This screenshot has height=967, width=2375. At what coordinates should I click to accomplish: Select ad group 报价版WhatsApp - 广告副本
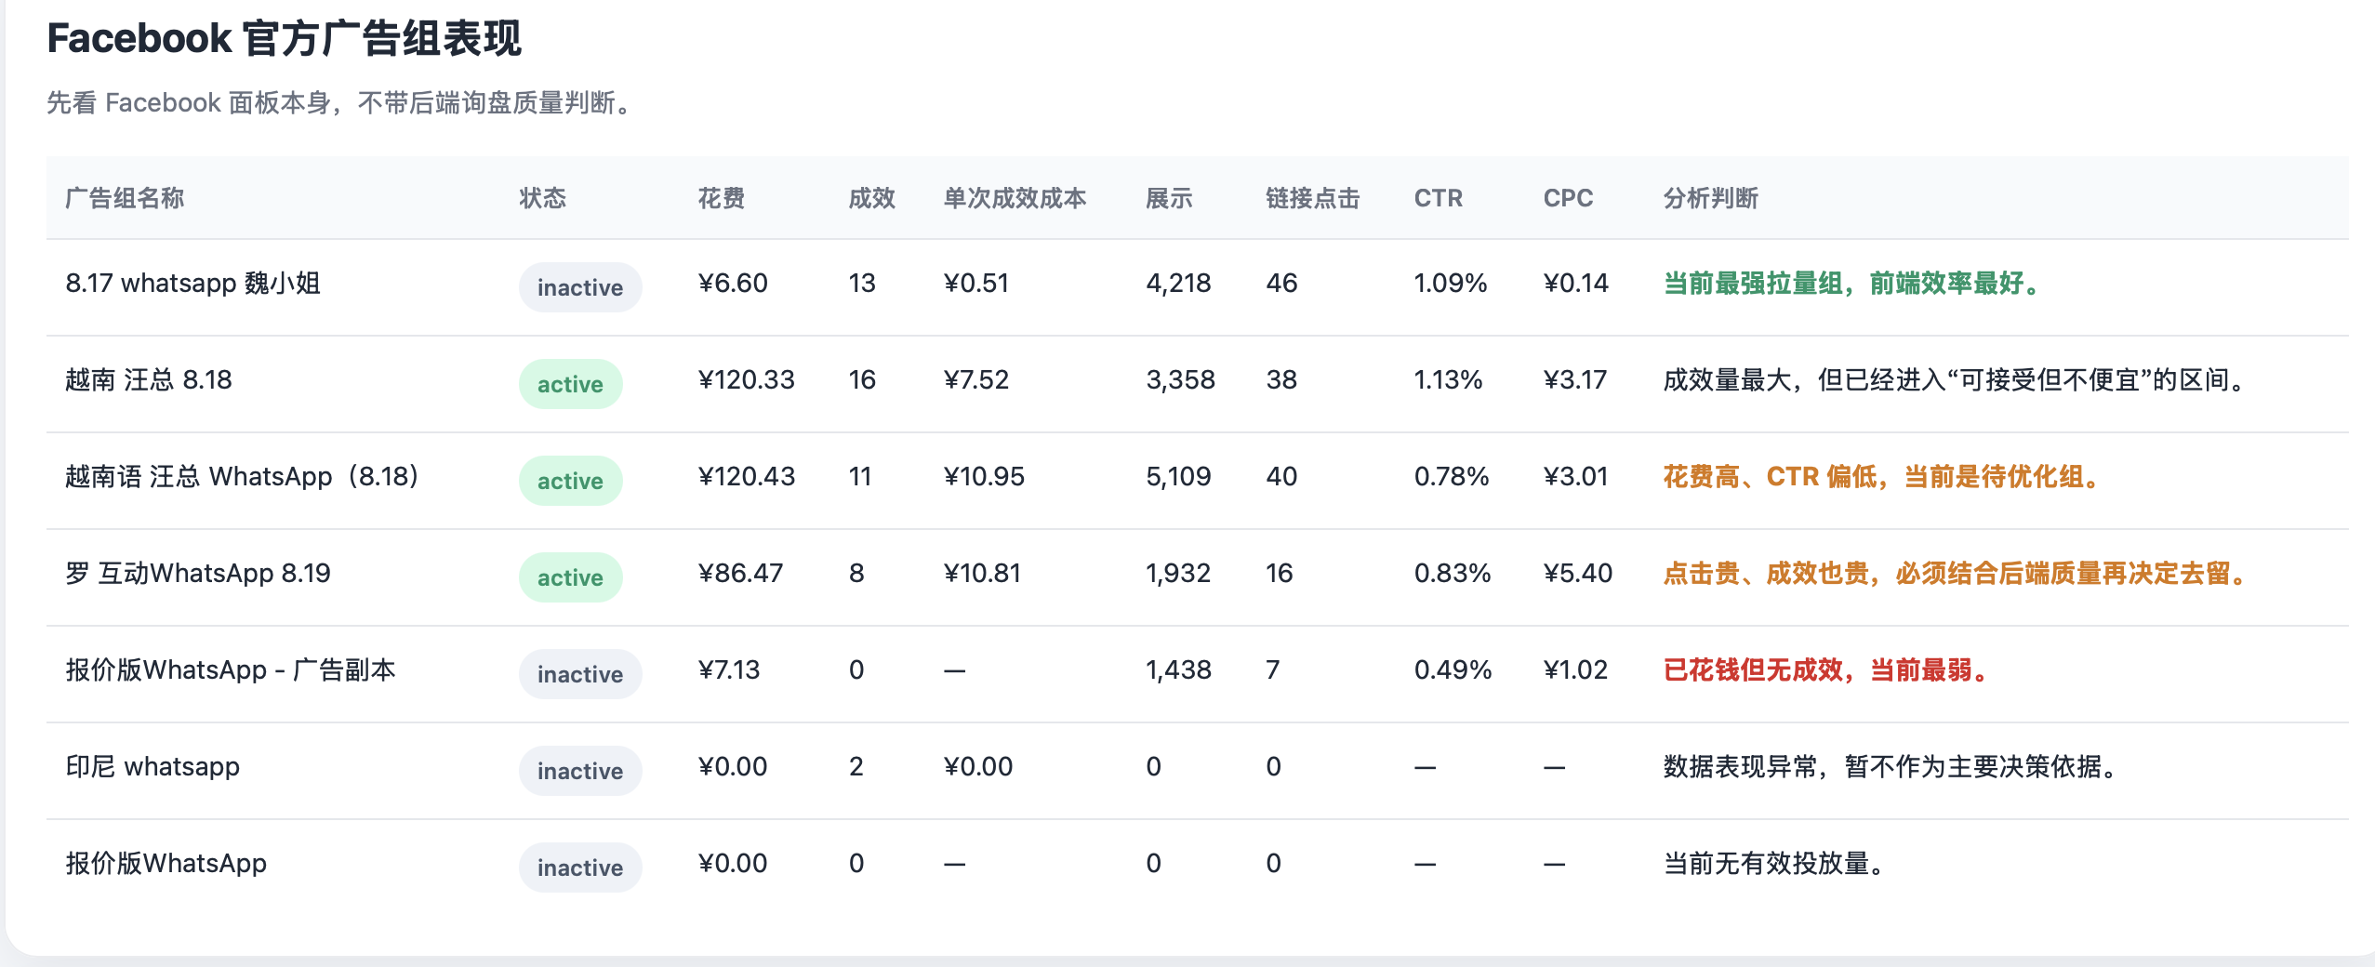[x=231, y=669]
